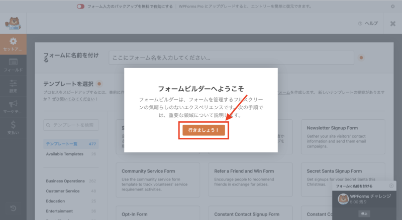The width and height of the screenshot is (402, 220).
Task: Click the 5:00 残り timer text
Action: tap(358, 202)
